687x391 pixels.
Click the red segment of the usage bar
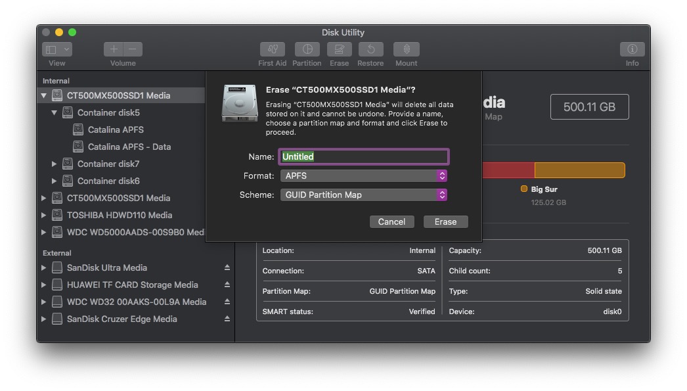[x=508, y=170]
